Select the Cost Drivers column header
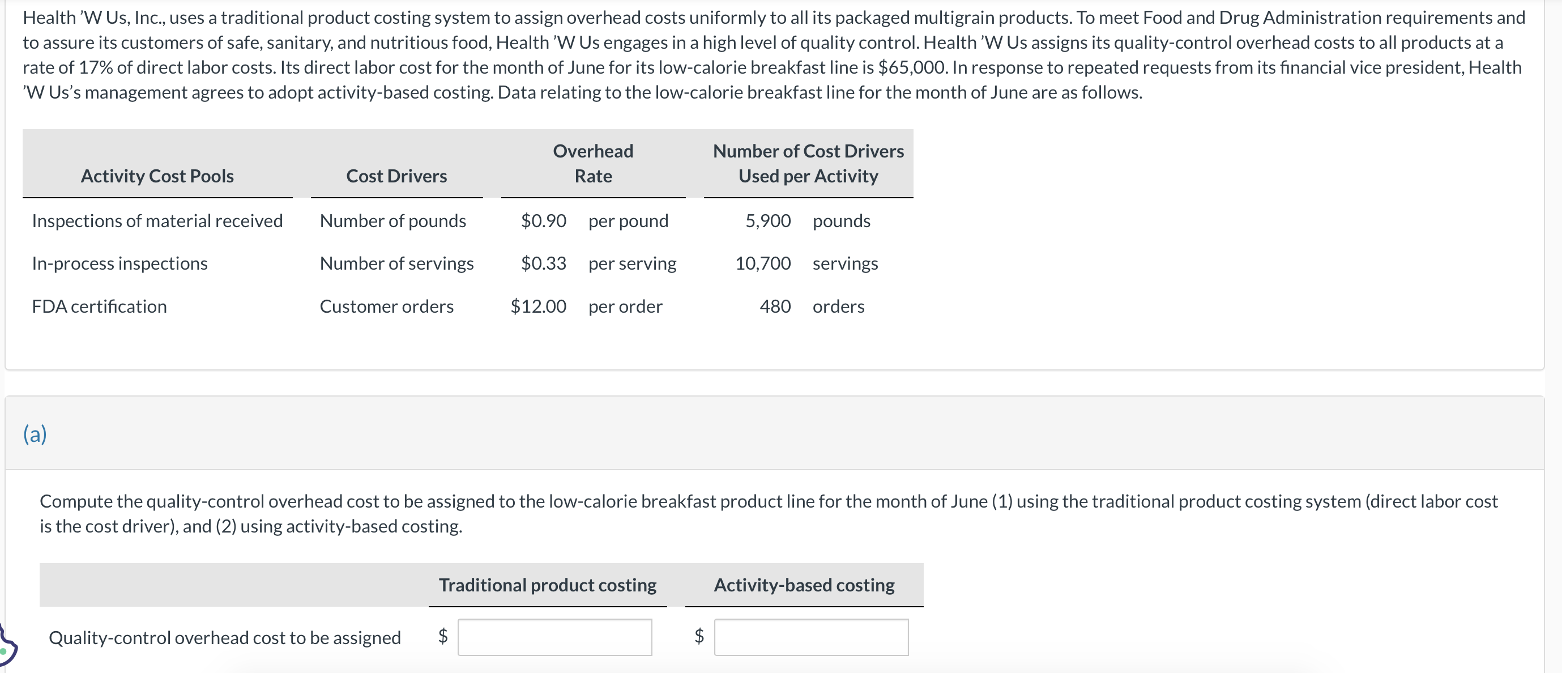Viewport: 1562px width, 673px height. point(396,176)
